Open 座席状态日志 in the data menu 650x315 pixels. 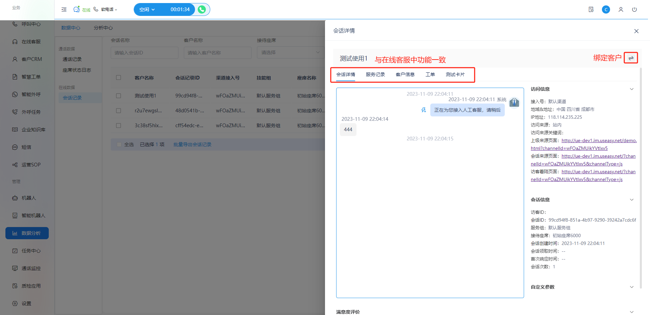(77, 70)
